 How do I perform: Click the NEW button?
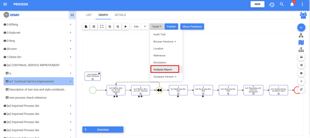[x=257, y=4]
